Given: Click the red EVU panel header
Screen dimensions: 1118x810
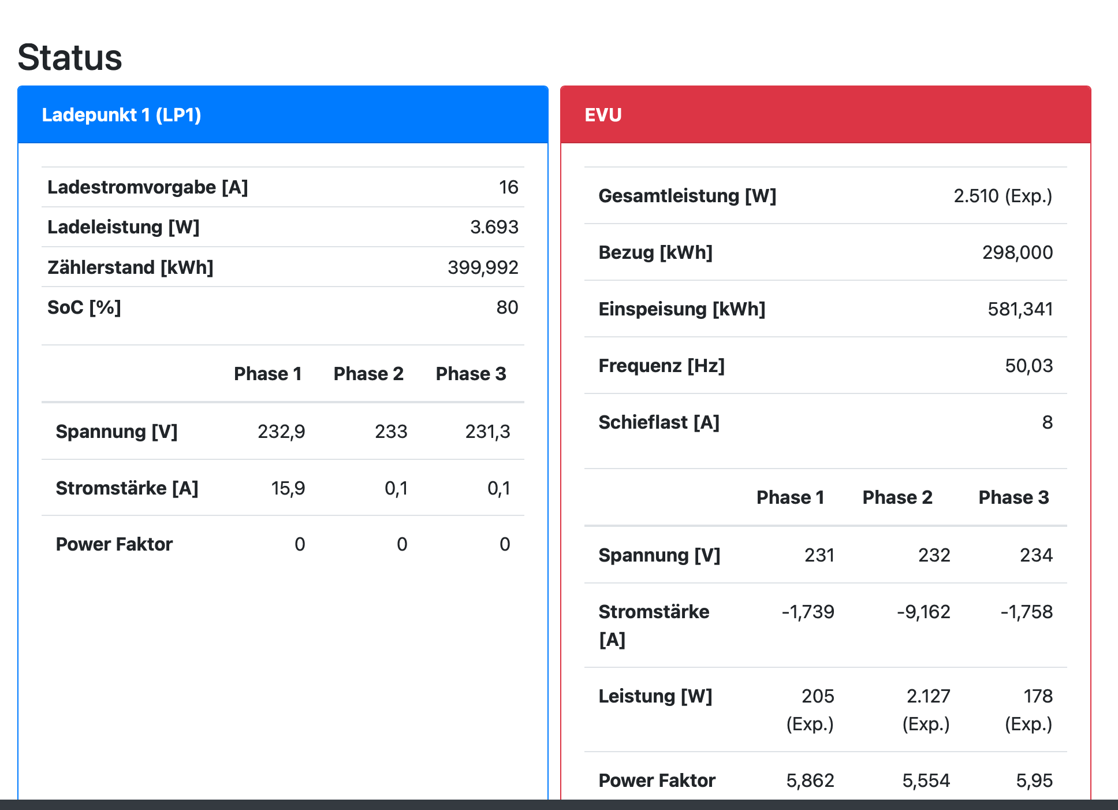Looking at the screenshot, I should click(603, 115).
